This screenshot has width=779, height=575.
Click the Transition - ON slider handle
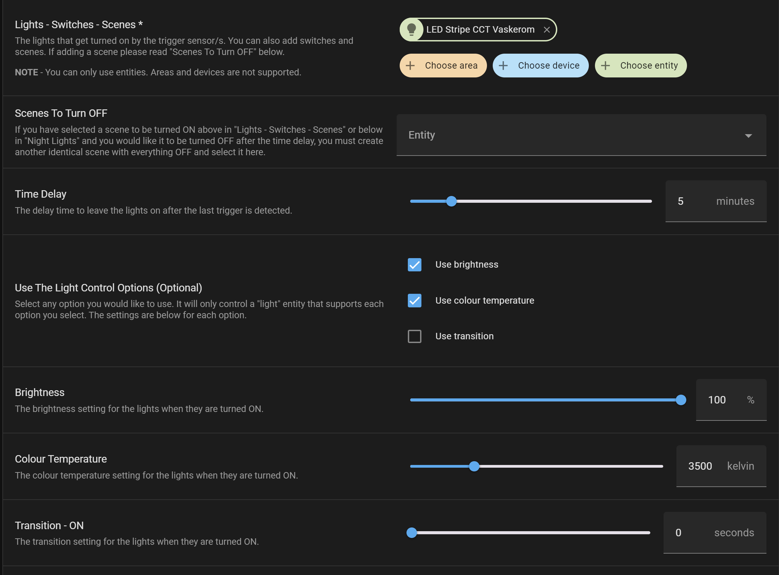[x=412, y=533]
